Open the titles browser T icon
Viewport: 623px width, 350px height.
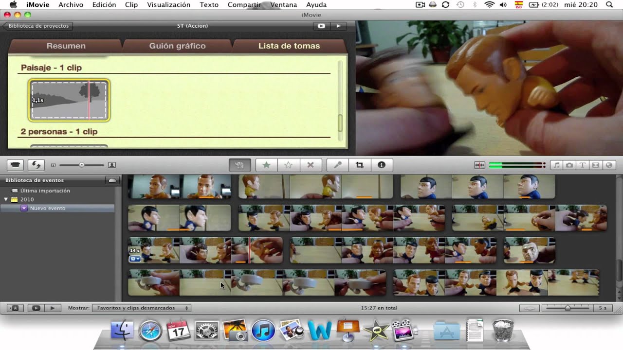[x=583, y=165]
